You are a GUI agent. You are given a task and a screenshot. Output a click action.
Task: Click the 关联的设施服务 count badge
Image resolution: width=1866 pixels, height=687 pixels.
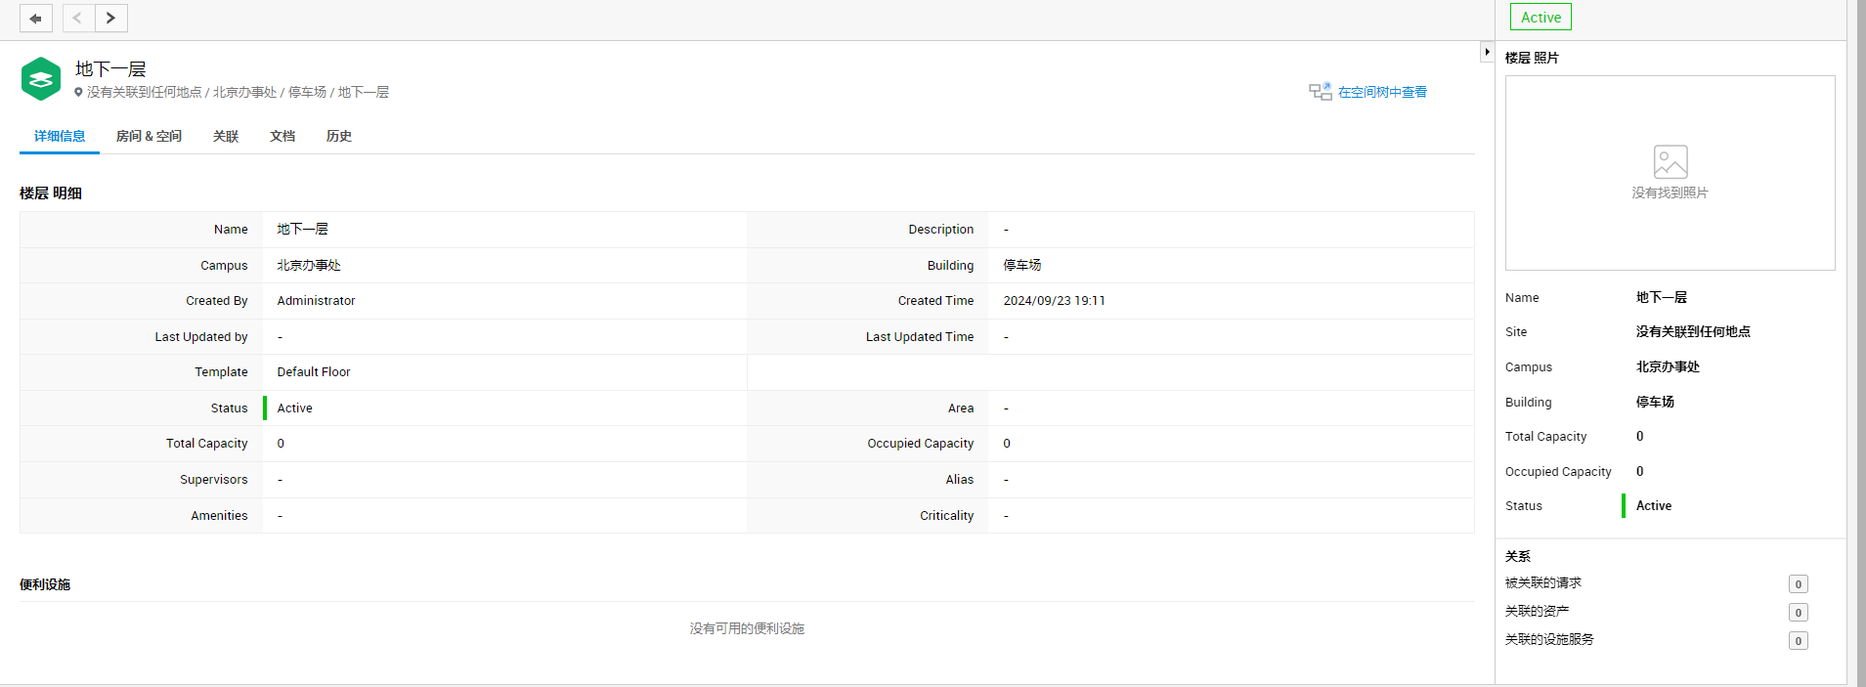(1798, 640)
